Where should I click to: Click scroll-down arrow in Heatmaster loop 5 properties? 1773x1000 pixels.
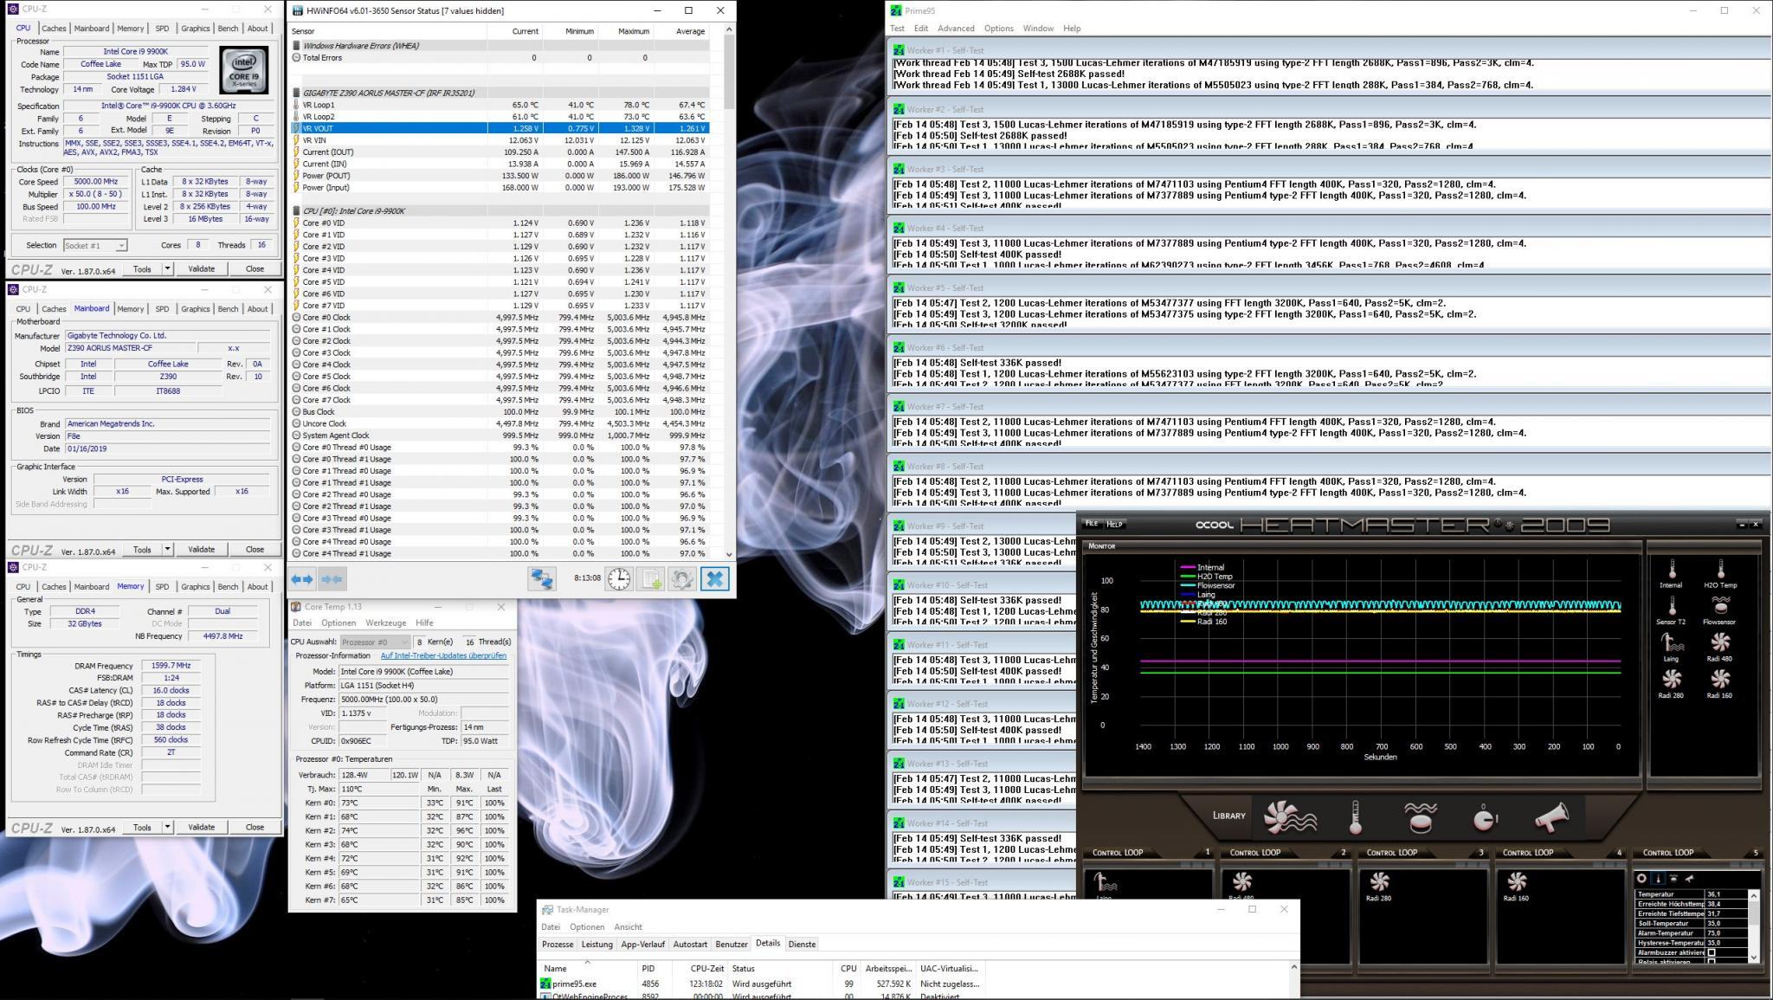point(1754,957)
